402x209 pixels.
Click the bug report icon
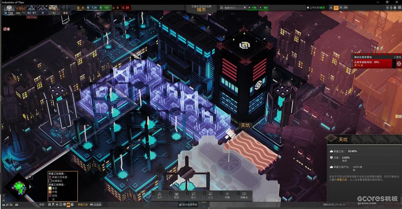(x=395, y=8)
